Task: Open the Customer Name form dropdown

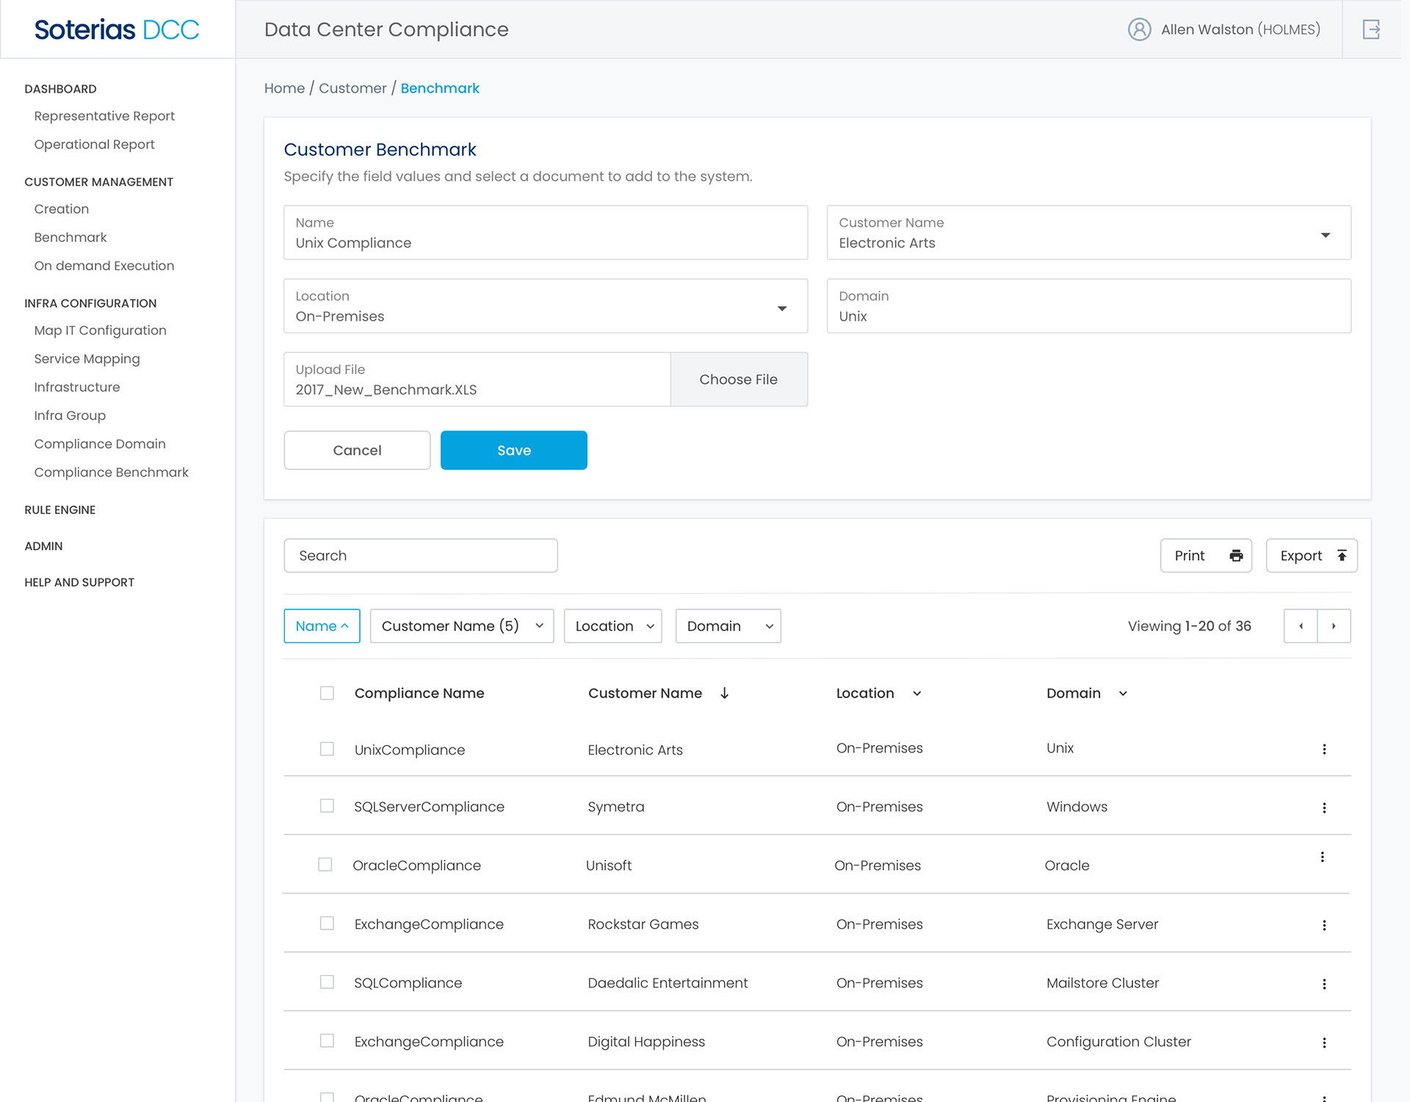Action: pos(1326,235)
